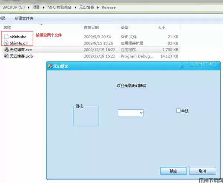This screenshot has height=183, width=223.
Task: Toggle the 单选 checkbox
Action: 178,110
